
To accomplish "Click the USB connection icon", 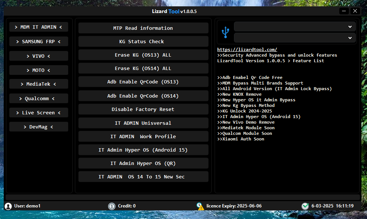I will point(225,32).
